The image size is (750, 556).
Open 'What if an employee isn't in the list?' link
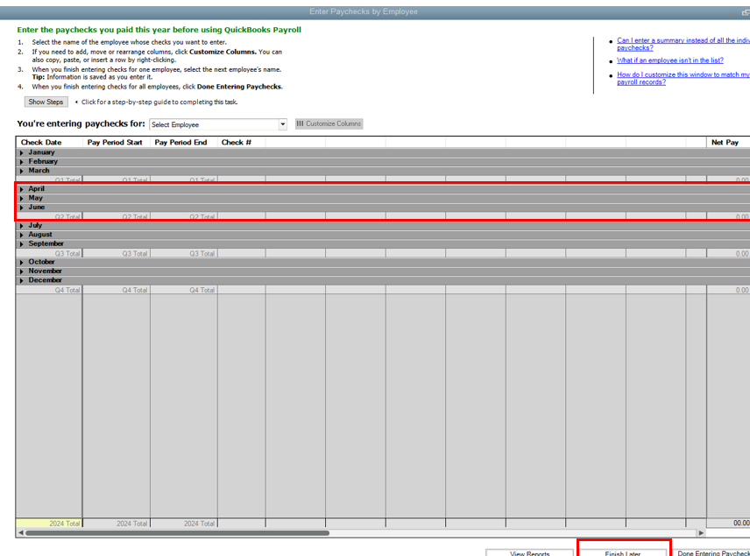(x=670, y=60)
